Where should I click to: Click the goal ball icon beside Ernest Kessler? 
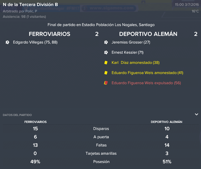tap(106, 52)
